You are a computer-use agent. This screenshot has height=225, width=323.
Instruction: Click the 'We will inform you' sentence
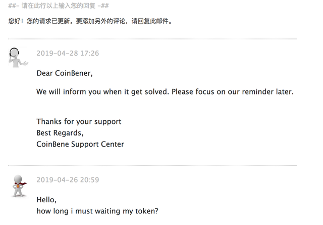coord(102,92)
